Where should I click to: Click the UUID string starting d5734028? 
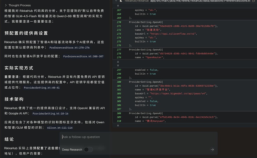[x=187, y=54]
